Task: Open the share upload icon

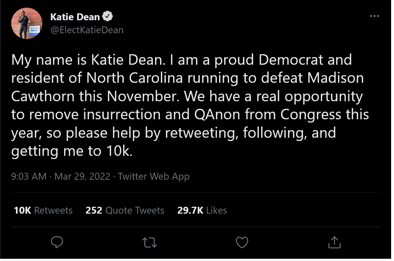Action: point(335,242)
